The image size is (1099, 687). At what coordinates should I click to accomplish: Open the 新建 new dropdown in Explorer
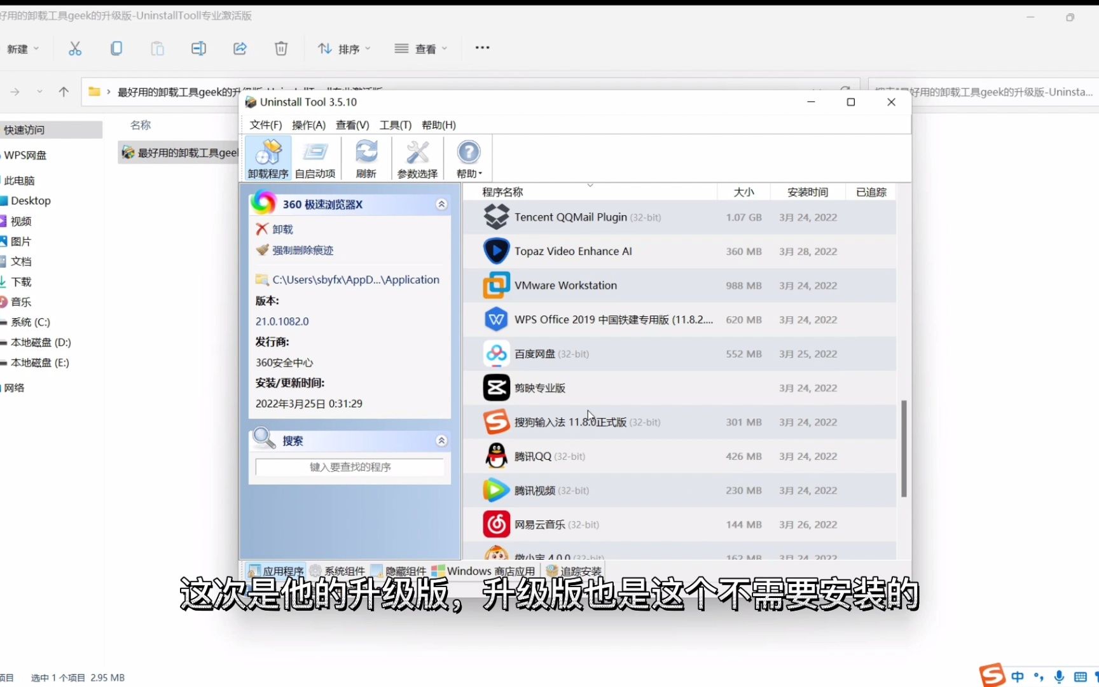click(x=23, y=48)
